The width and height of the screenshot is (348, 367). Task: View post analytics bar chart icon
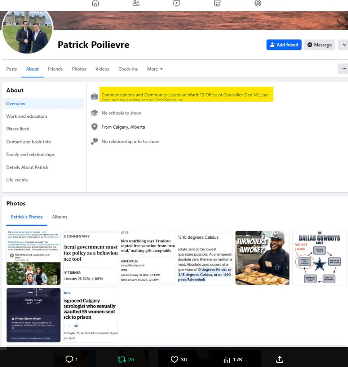(227, 359)
